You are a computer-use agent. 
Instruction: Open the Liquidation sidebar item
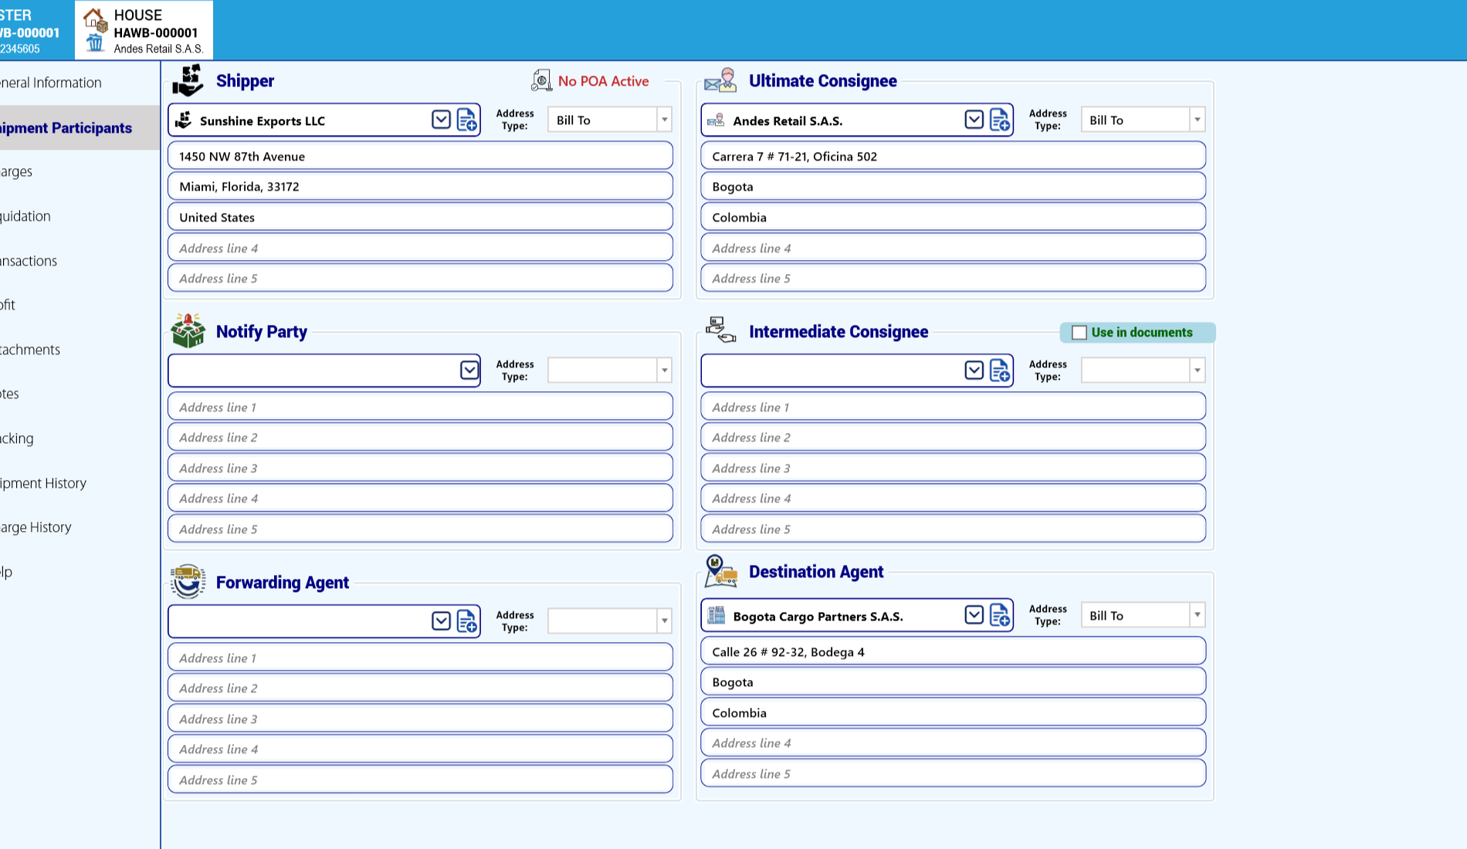tap(80, 216)
